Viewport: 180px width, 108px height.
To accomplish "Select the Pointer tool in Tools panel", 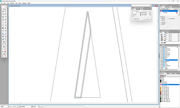I will (x=3, y=11).
